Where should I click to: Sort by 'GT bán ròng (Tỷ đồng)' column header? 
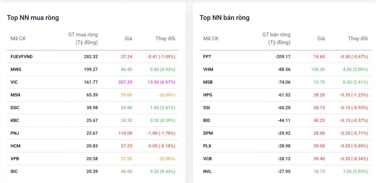coord(276,39)
